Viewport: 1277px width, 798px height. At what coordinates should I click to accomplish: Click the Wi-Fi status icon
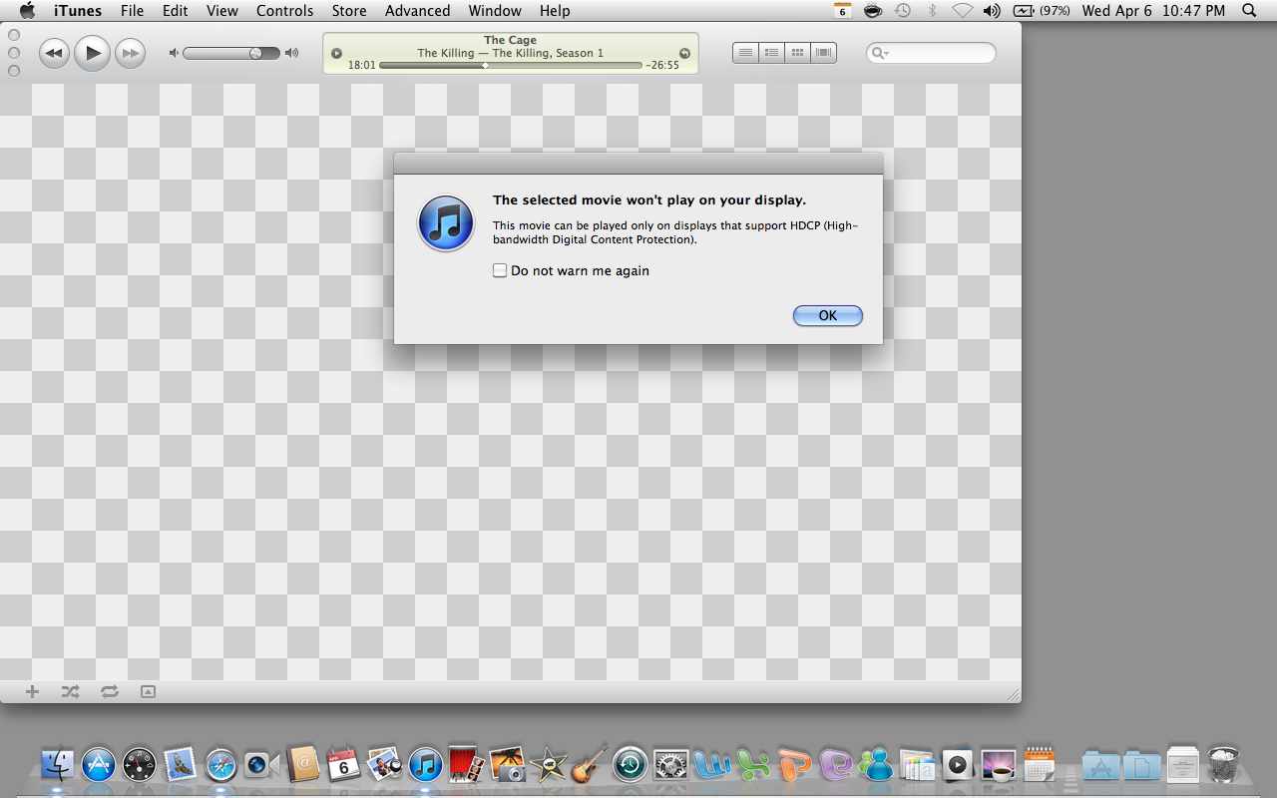962,10
